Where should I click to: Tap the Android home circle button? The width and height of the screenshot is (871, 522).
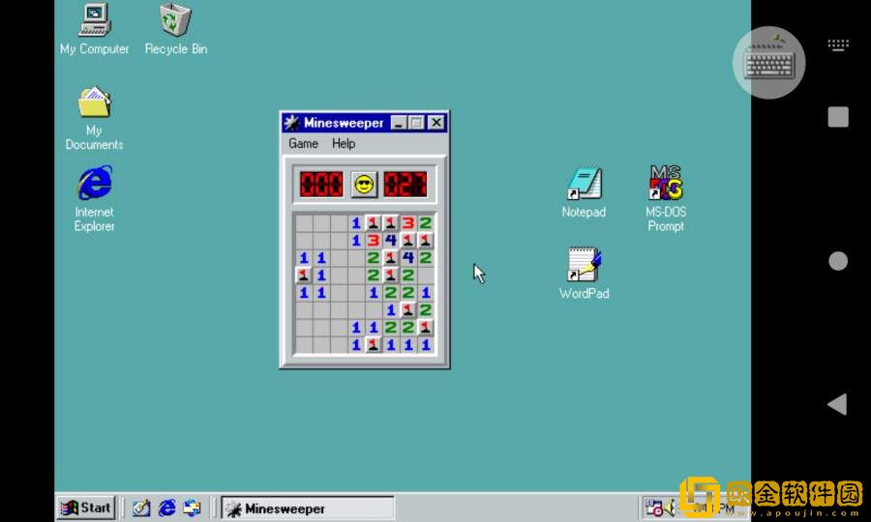click(838, 261)
